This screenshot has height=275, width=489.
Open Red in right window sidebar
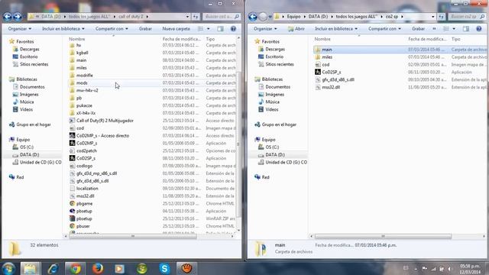click(x=265, y=177)
